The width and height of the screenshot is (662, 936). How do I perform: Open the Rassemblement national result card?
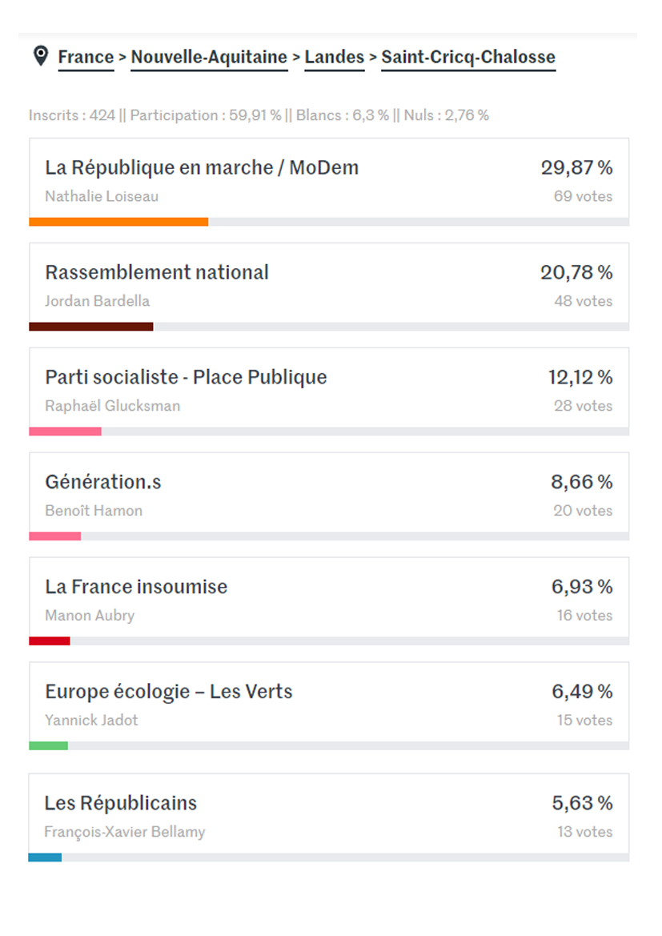coord(329,287)
